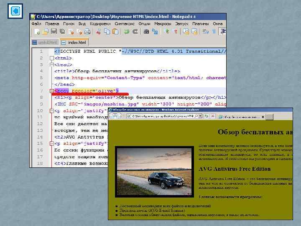Zoom out with the toolbar Zoom Out icon
The image size is (301, 226).
tap(175, 31)
